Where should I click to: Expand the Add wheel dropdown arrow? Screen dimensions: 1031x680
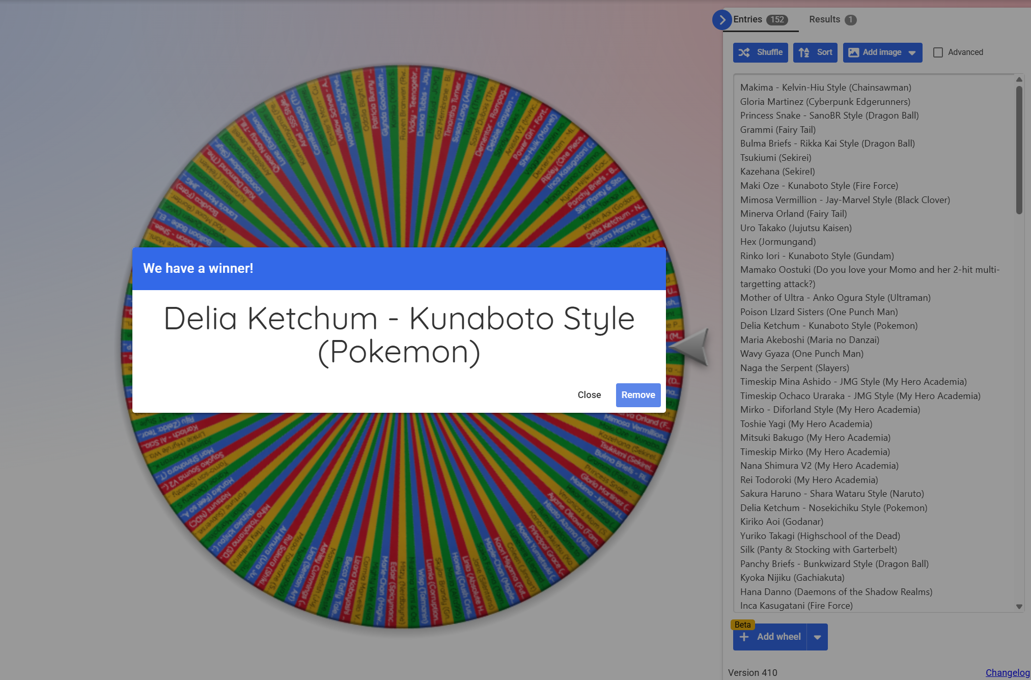pos(817,637)
